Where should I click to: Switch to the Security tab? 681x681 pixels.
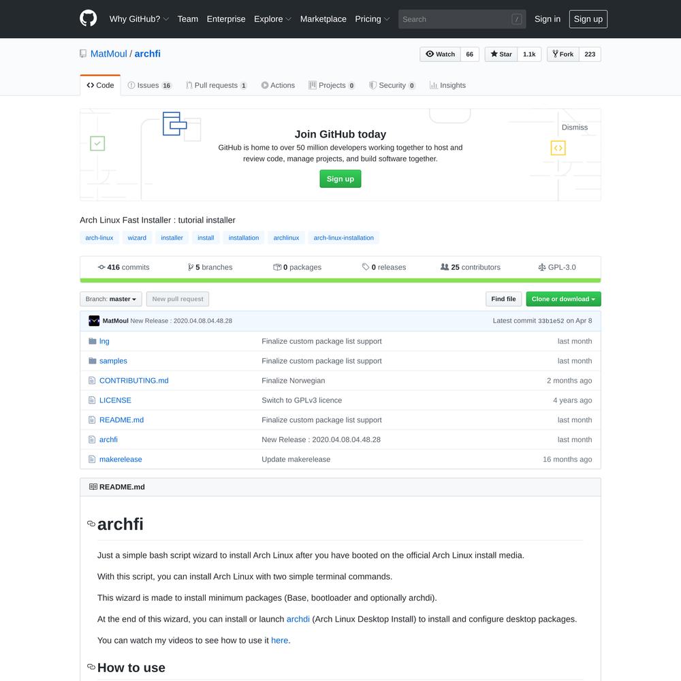tap(392, 85)
